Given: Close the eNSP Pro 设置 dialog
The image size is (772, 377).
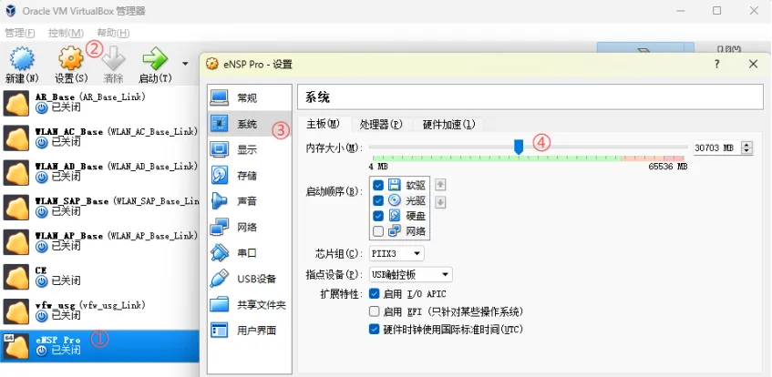Looking at the screenshot, I should (753, 64).
